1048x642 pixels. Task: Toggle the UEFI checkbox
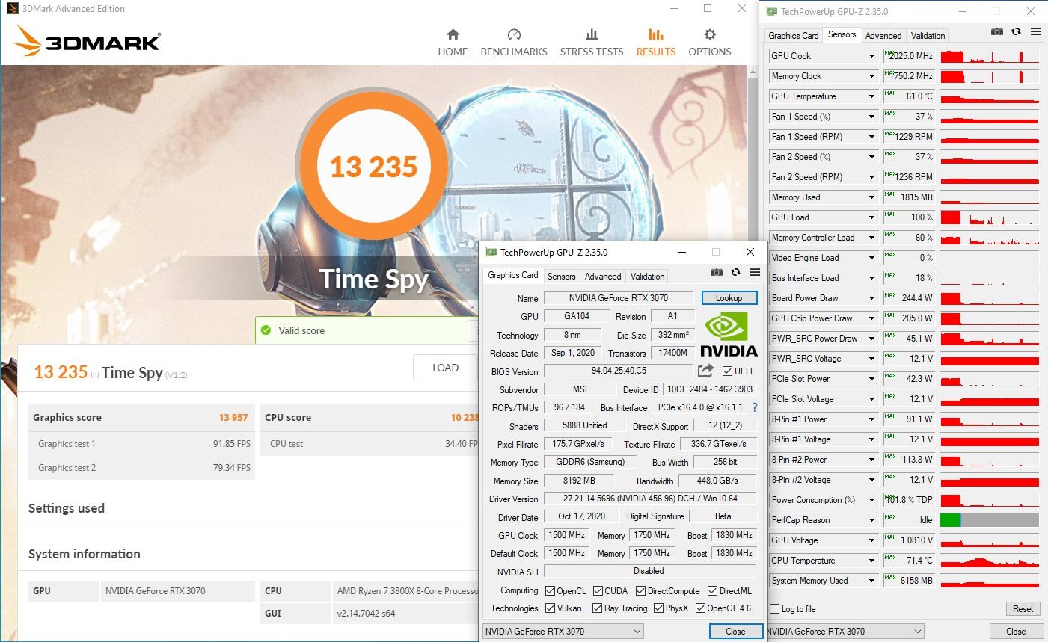727,371
